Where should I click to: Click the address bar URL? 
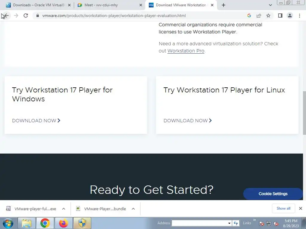click(114, 16)
